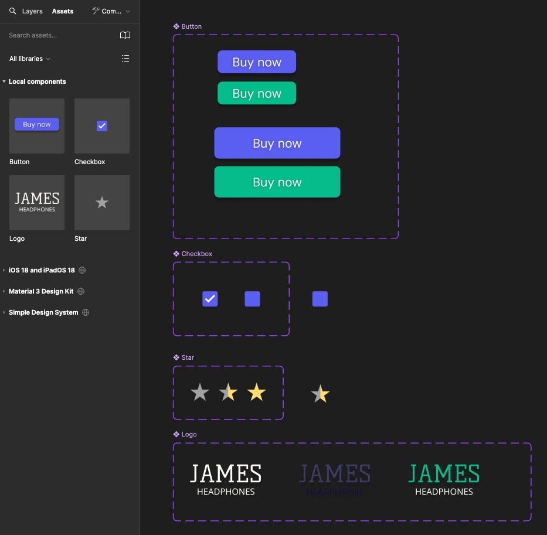Click the Button frame title on canvas

coord(192,26)
